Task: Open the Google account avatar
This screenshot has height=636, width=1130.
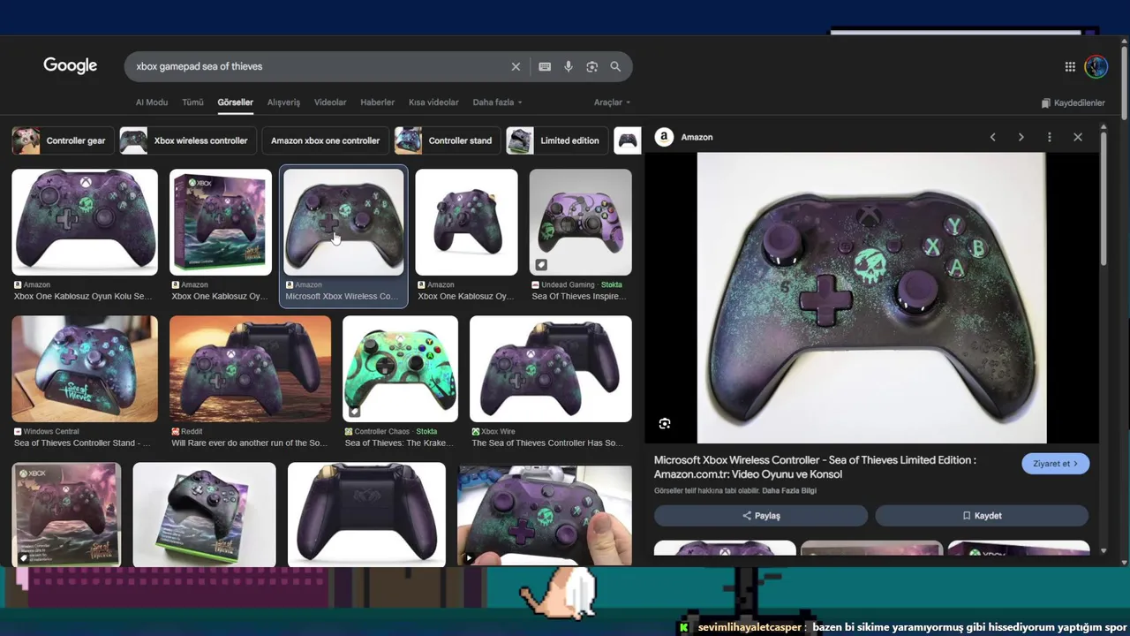Action: coord(1096,66)
